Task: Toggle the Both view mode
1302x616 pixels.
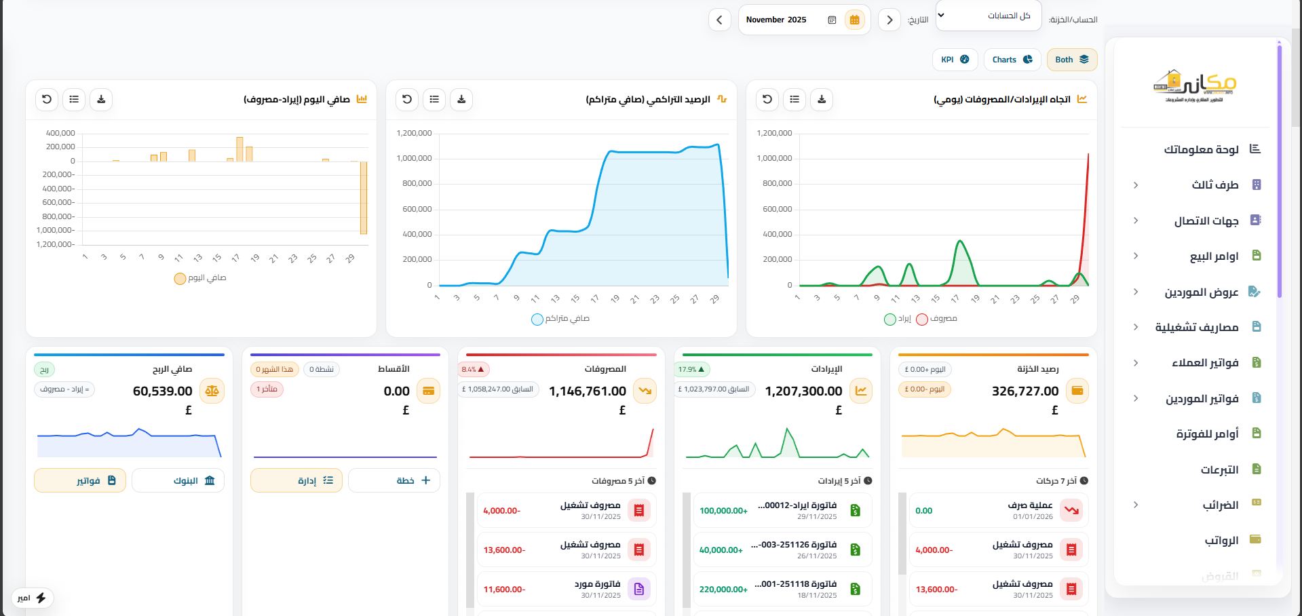Action: [x=1071, y=60]
